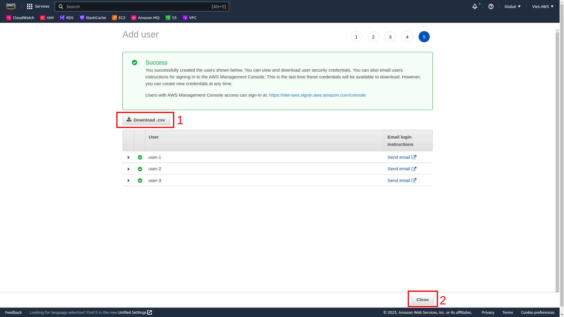Send email to user-2
Image resolution: width=564 pixels, height=317 pixels.
[402, 169]
